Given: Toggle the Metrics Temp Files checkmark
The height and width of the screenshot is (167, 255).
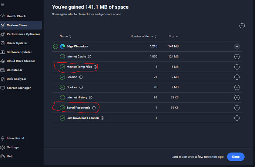Looking at the screenshot, I should pyautogui.click(x=63, y=67).
